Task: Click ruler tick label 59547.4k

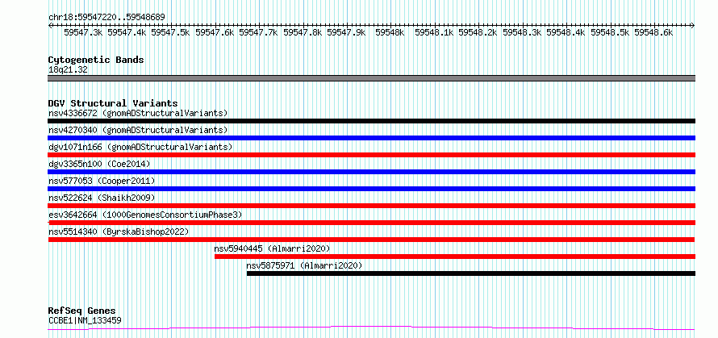Action: (127, 32)
